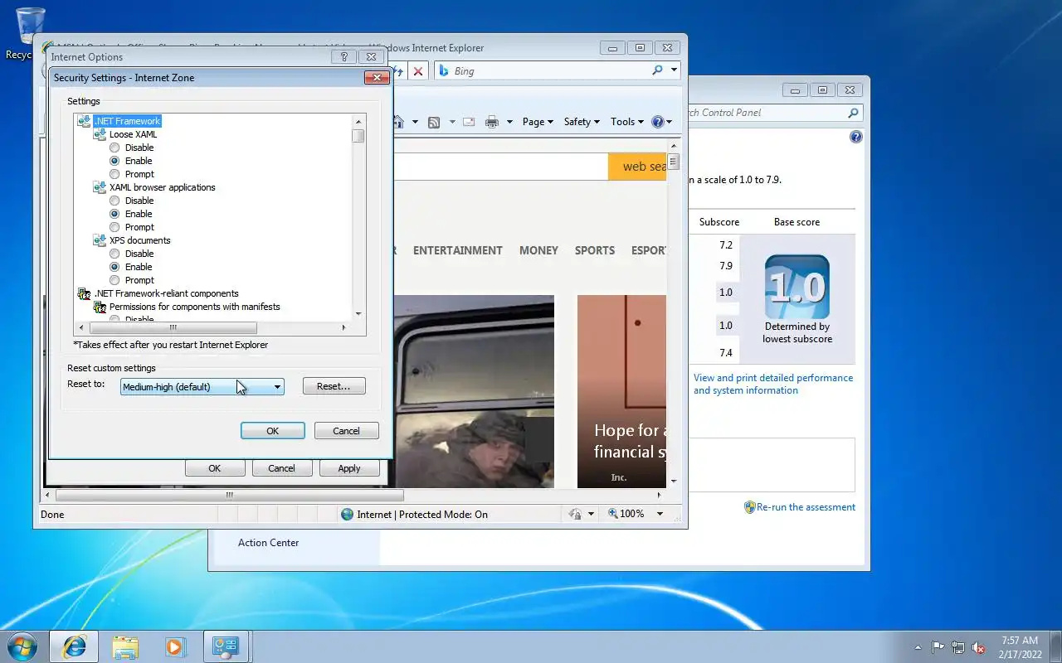
Task: Click the Loose XAML settings icon
Action: [x=100, y=134]
